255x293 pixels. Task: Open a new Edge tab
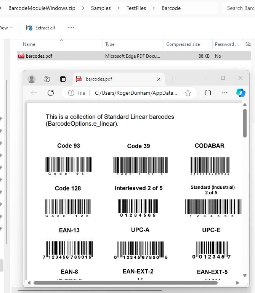pos(173,79)
